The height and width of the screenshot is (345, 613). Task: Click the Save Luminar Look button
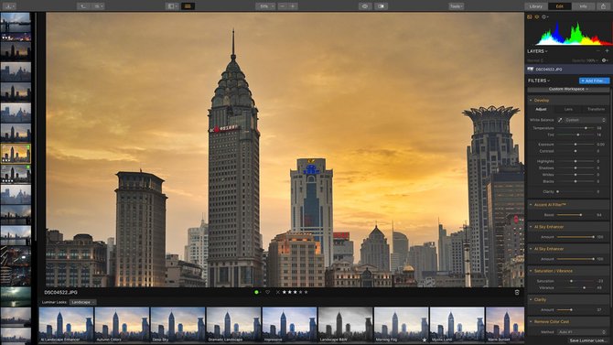(x=586, y=340)
